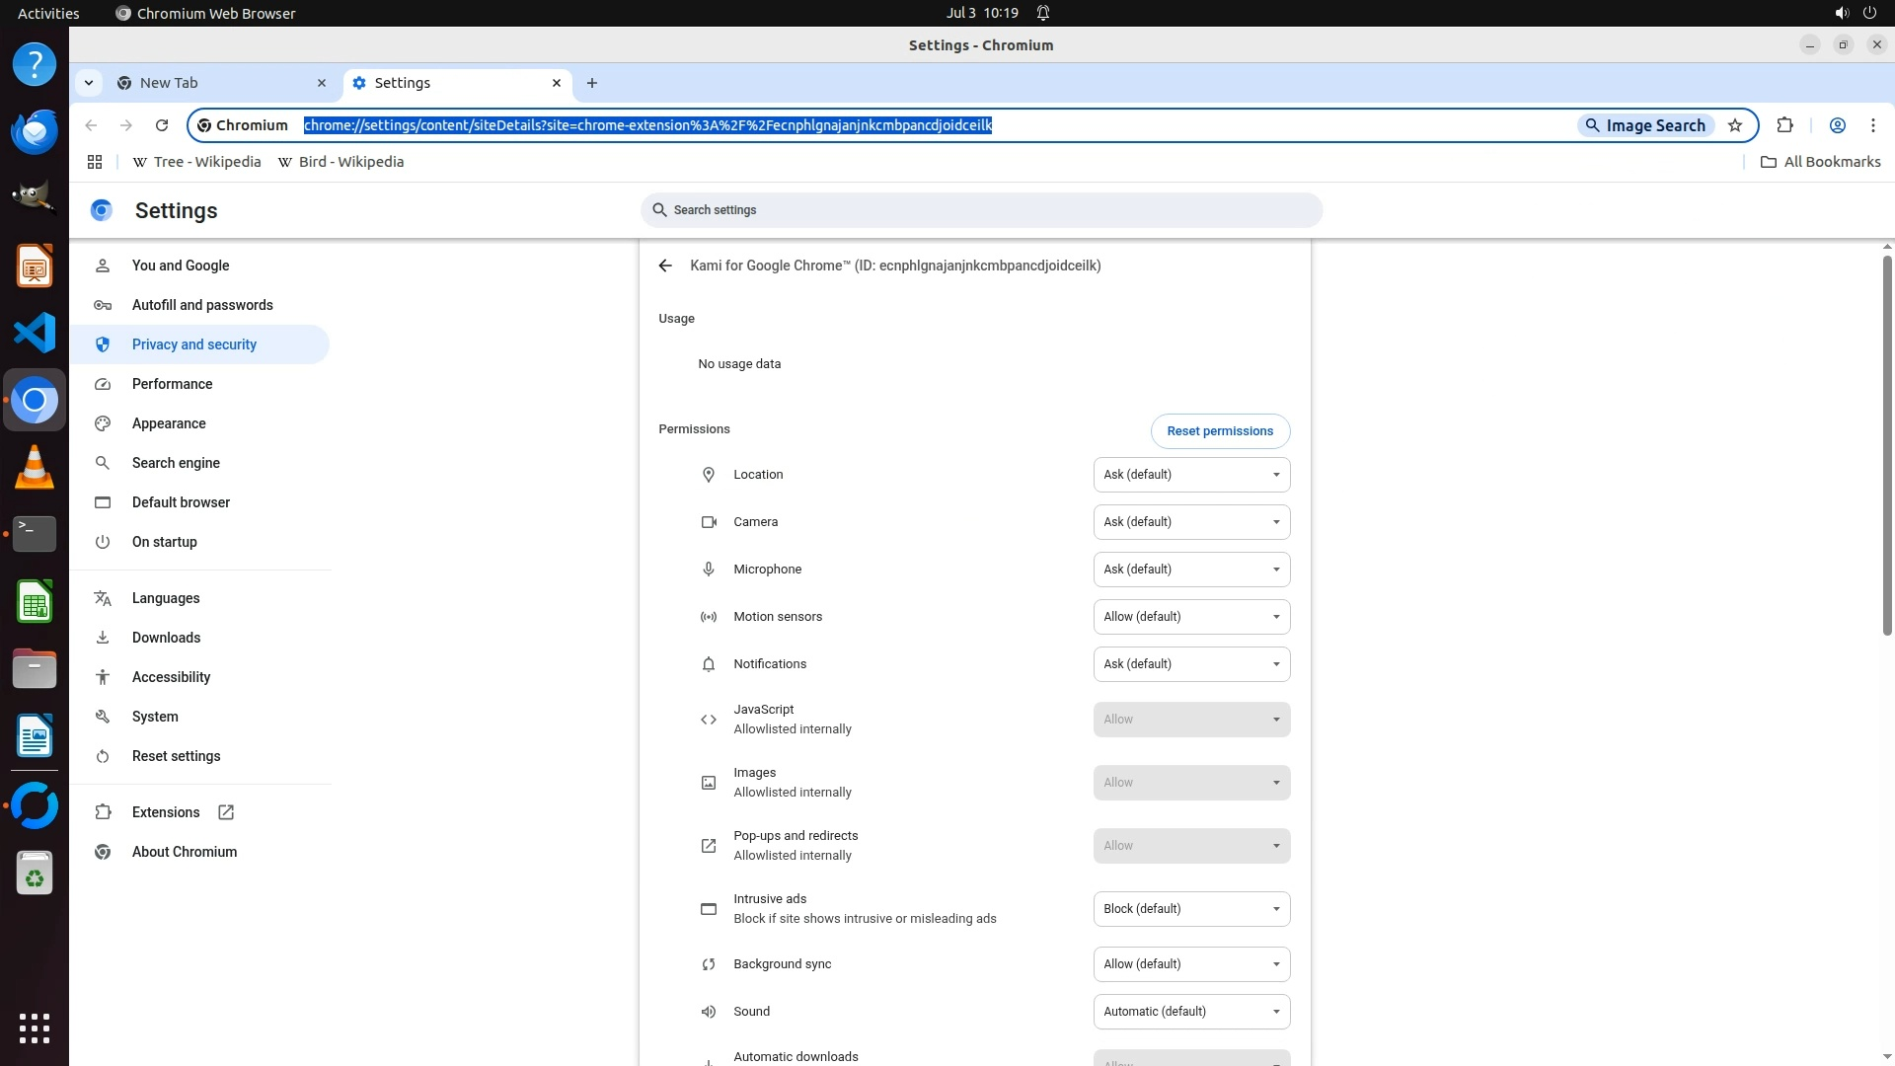Bookmark this page with the star icon
1895x1066 pixels.
tap(1735, 125)
